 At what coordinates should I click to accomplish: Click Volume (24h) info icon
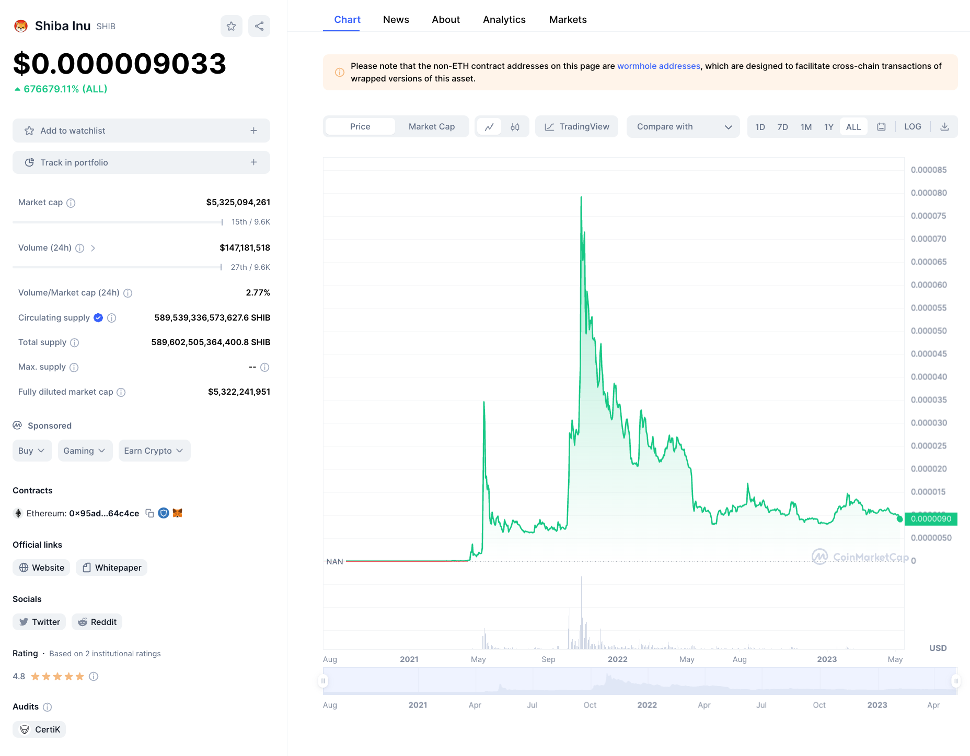[x=80, y=249]
